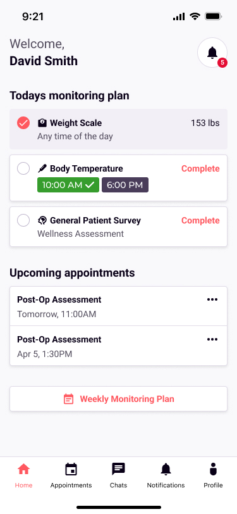
Task: Check the Body Temperature circle
Action: 23,168
